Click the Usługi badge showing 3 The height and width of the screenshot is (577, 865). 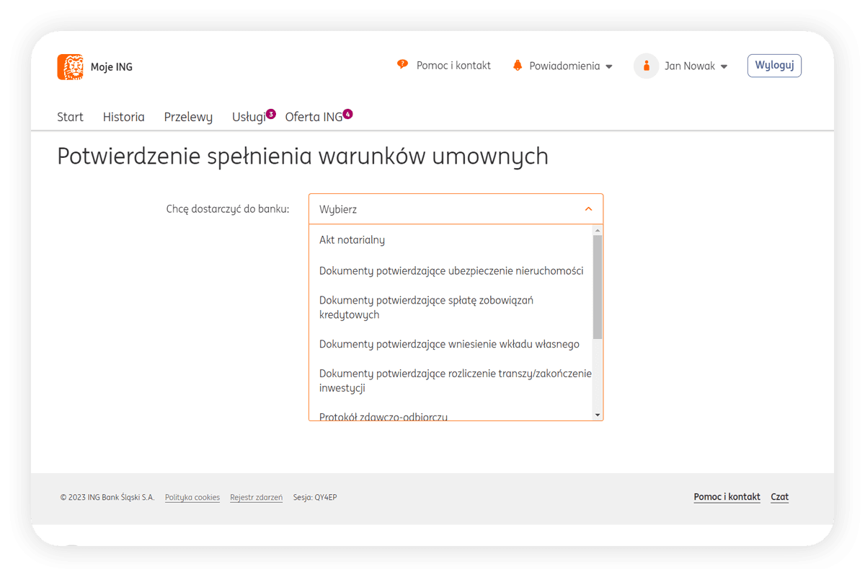coord(271,114)
